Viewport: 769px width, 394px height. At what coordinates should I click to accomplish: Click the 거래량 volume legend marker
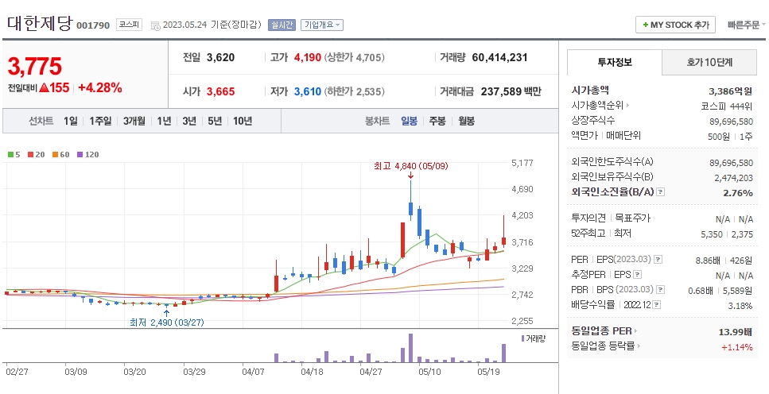[x=523, y=338]
